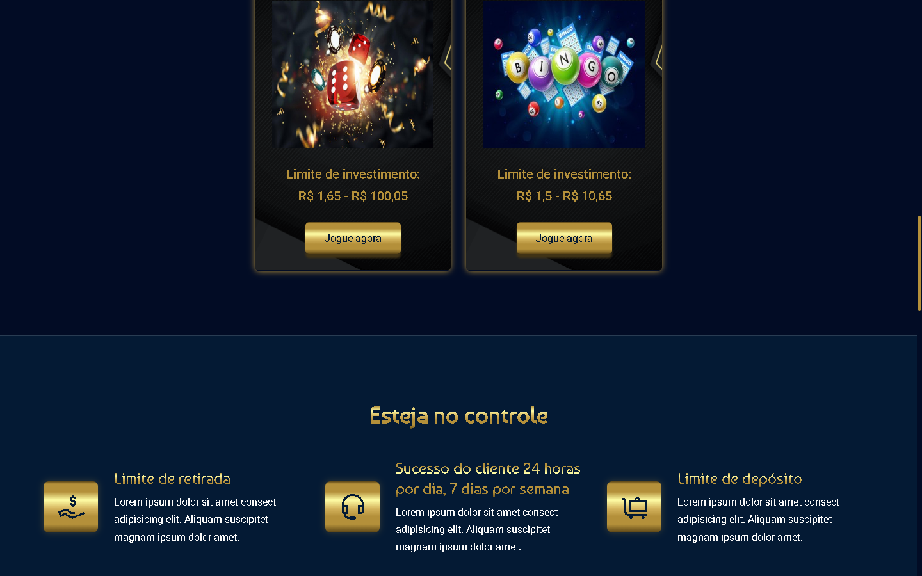Viewport: 922px width, 576px height.
Task: Click the paragraph under Limite de retirada
Action: [195, 520]
